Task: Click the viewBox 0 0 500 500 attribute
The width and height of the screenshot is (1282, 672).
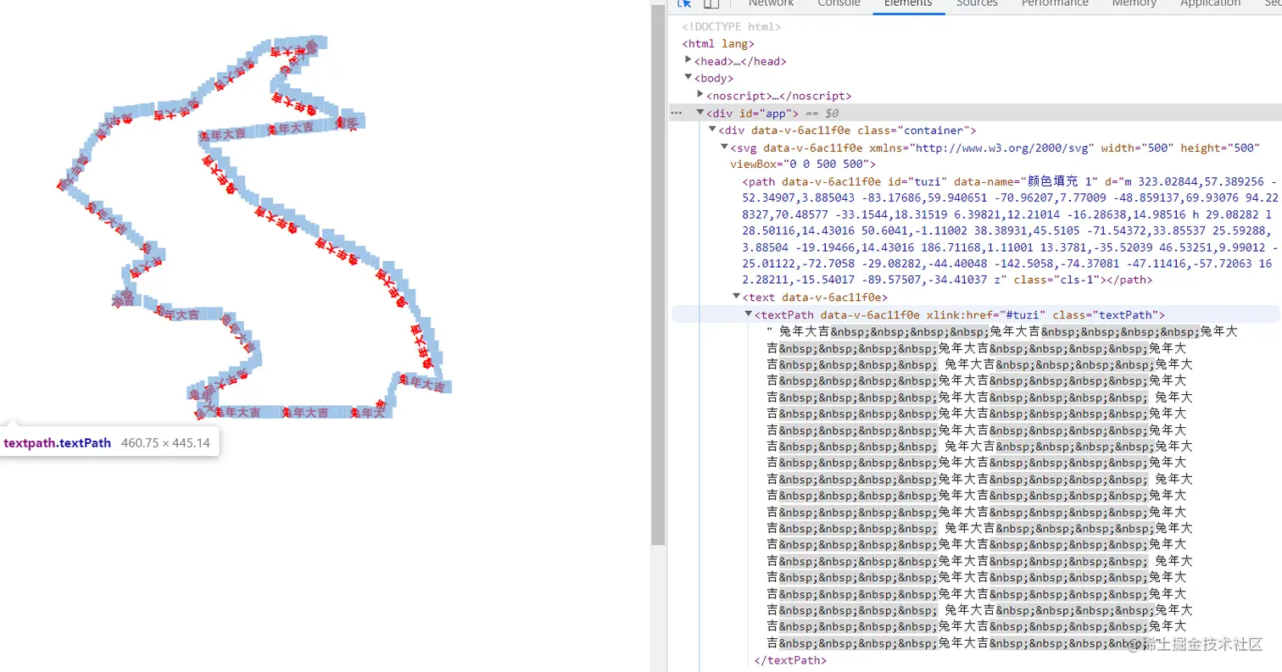Action: click(x=802, y=164)
